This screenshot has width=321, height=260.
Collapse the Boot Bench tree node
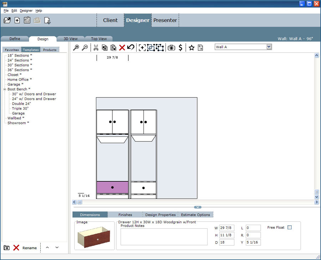tap(5, 89)
